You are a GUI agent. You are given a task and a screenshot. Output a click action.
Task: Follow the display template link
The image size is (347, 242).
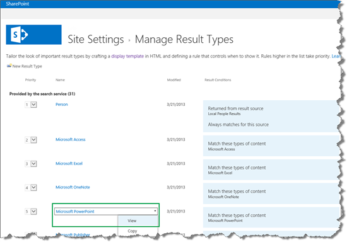(x=127, y=56)
